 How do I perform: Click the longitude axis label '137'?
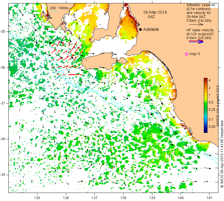point(95,198)
